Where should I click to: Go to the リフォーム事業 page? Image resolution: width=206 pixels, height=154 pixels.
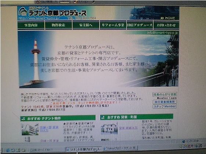(113, 25)
